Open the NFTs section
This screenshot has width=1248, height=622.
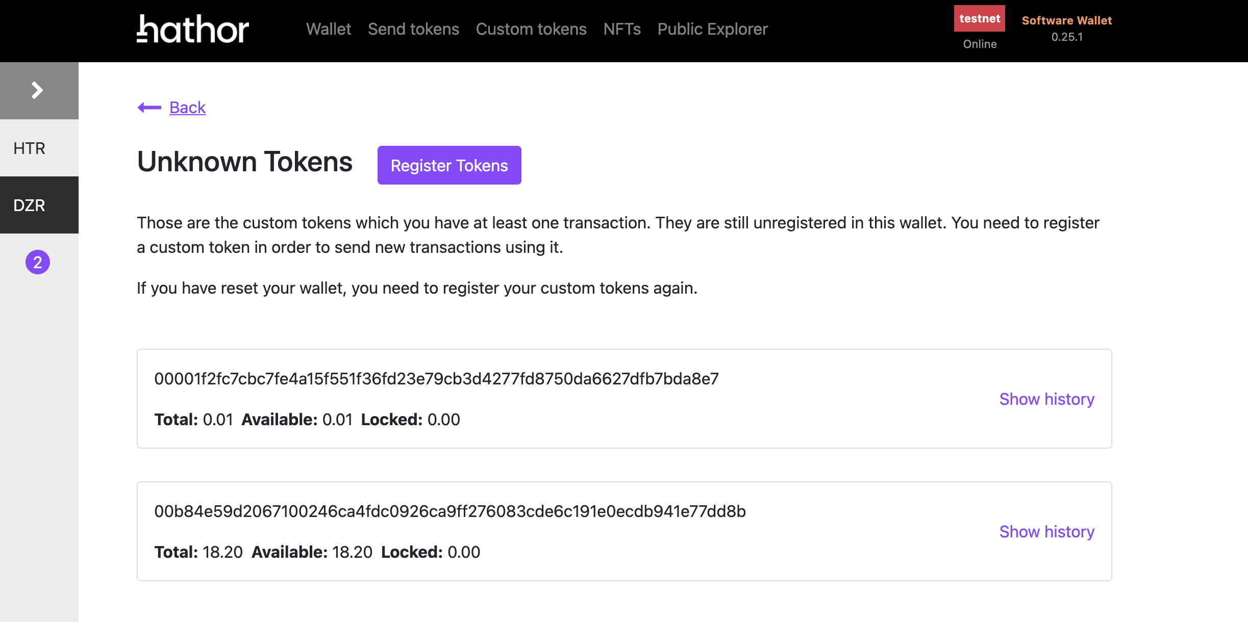[x=621, y=29]
